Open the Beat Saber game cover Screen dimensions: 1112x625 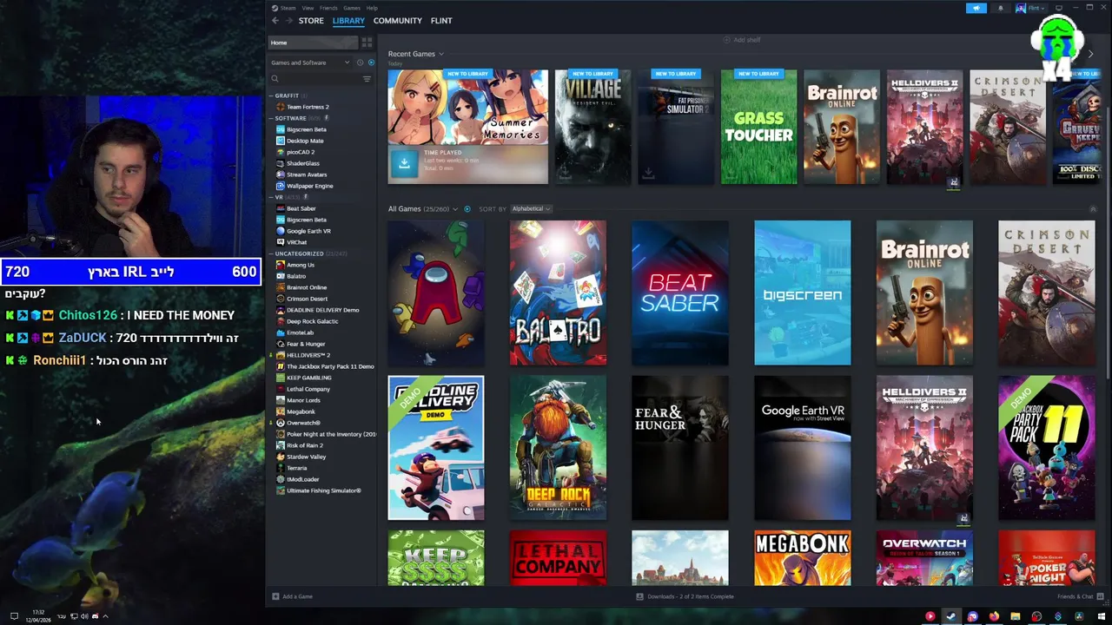pos(680,293)
